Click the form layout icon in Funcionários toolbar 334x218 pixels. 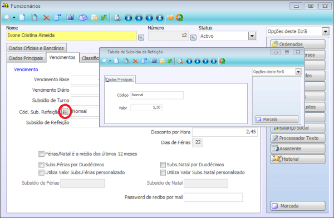(x=58, y=18)
